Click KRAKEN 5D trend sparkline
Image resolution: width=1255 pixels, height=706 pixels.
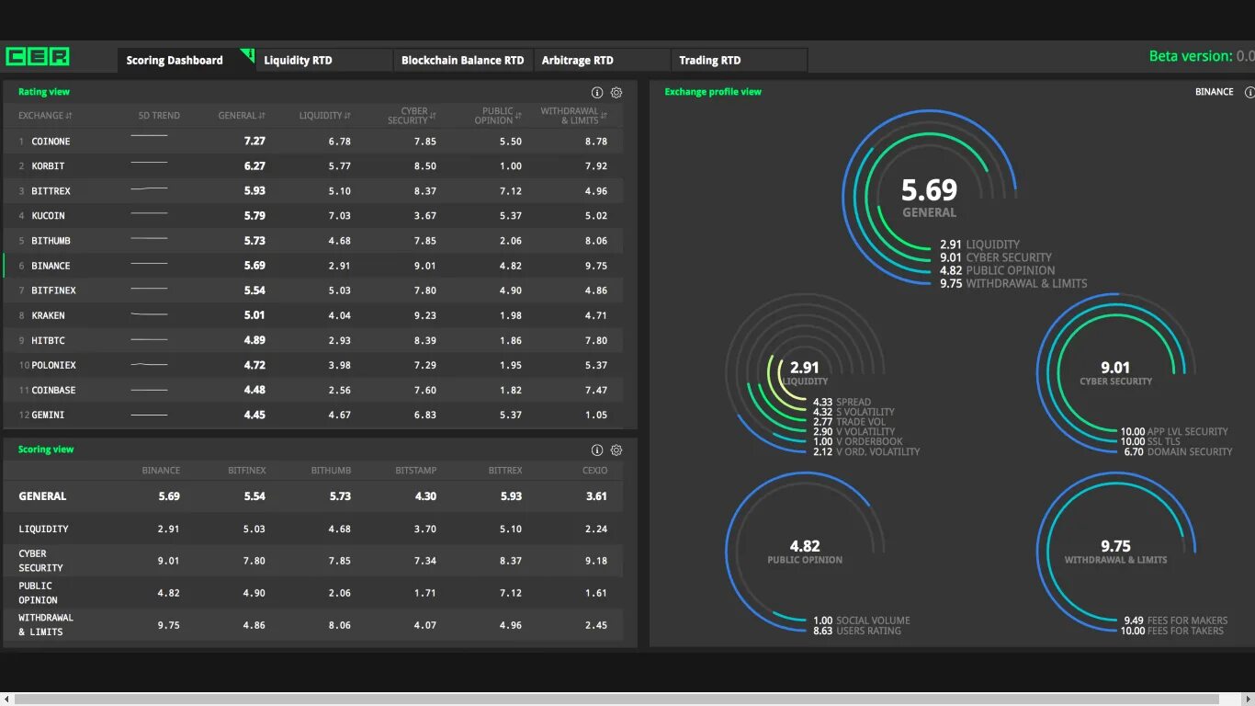149,314
